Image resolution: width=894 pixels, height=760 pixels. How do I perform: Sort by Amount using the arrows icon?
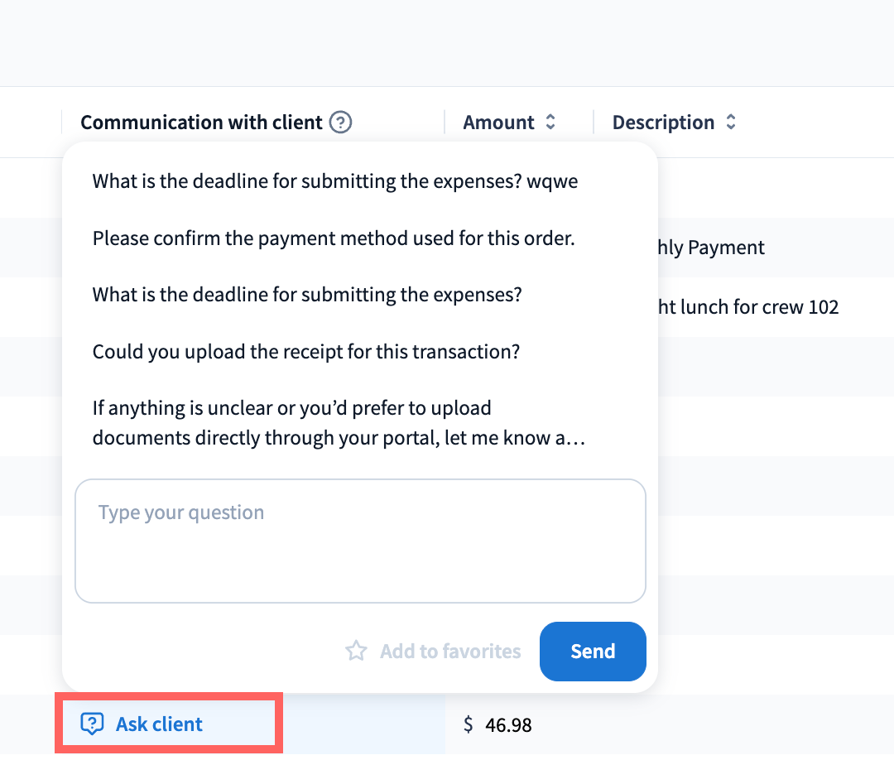coord(550,123)
